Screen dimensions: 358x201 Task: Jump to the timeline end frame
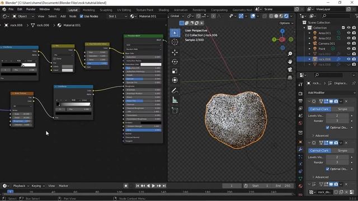(164, 186)
